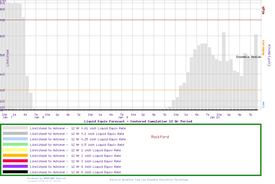275x184 pixels.
Task: Select the purple 4 inch legend swatch
Action: (15, 166)
